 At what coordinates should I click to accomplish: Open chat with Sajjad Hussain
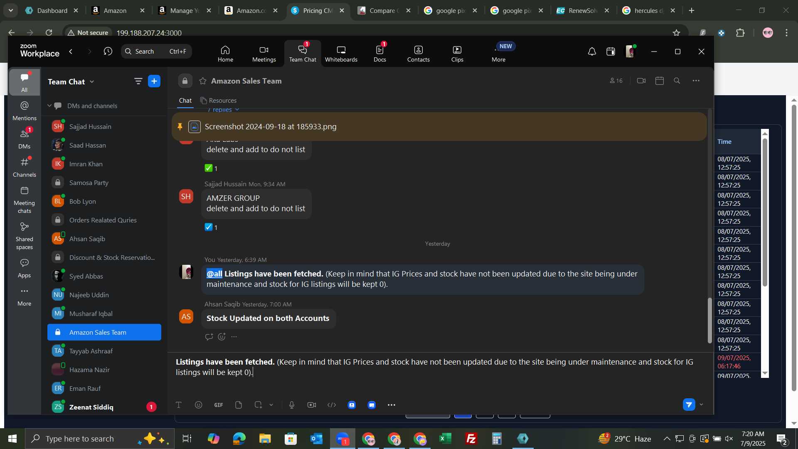[x=104, y=126]
